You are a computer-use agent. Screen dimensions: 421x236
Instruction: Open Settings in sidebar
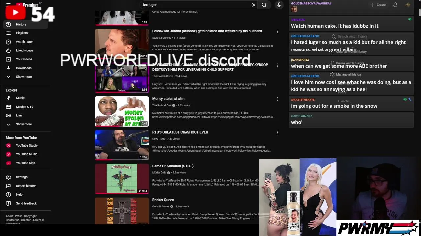click(x=25, y=177)
